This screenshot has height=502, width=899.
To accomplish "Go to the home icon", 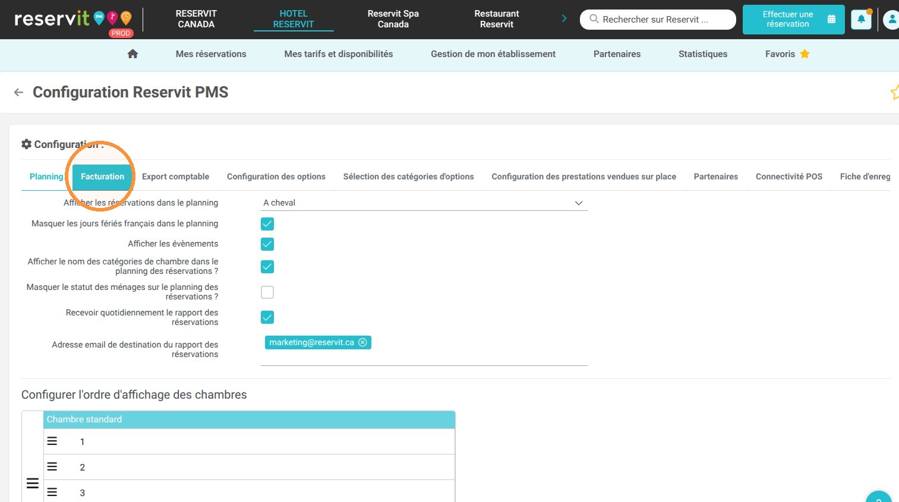I will click(133, 54).
